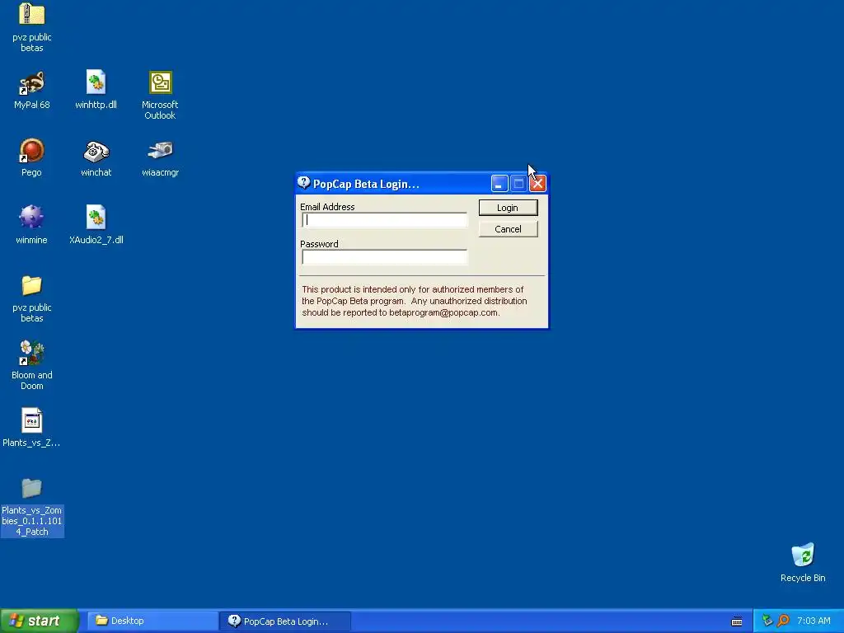The width and height of the screenshot is (844, 633).
Task: Click the Safely Remove Hardware tray icon
Action: [x=767, y=621]
